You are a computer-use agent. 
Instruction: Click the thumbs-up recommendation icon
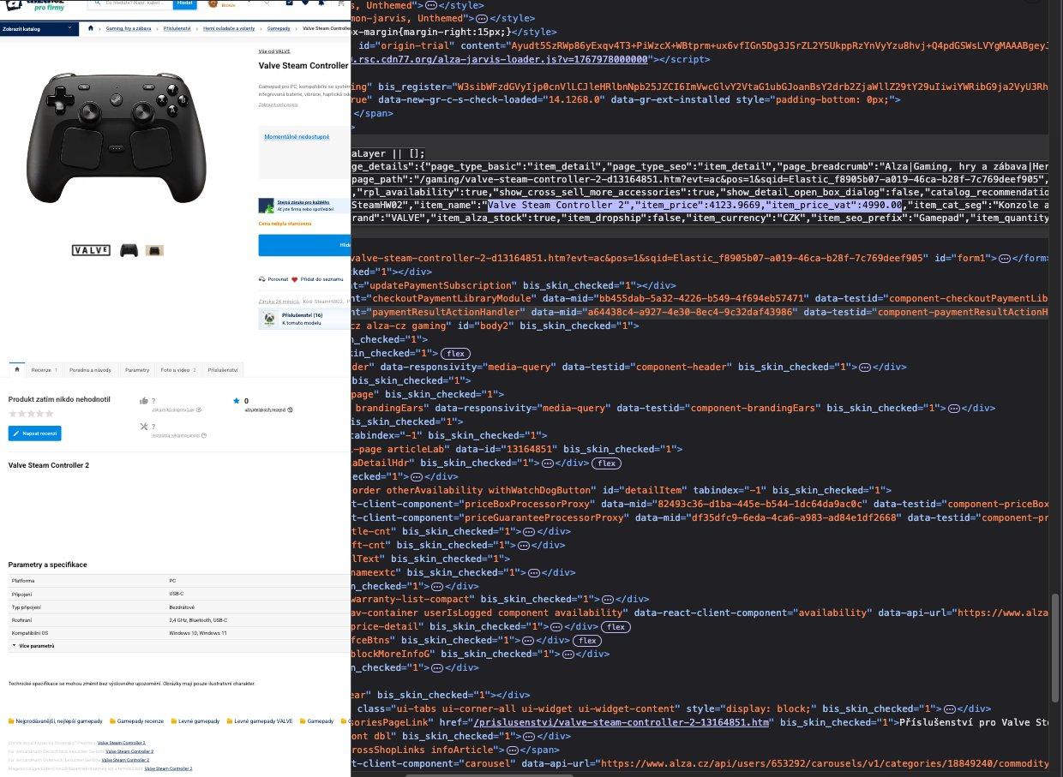[143, 400]
